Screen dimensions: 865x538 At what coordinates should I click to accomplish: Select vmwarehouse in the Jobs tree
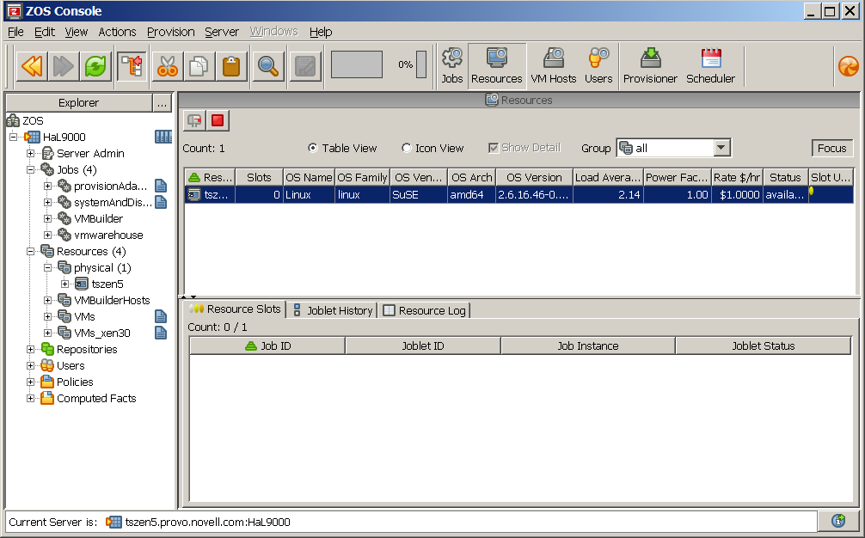(108, 235)
